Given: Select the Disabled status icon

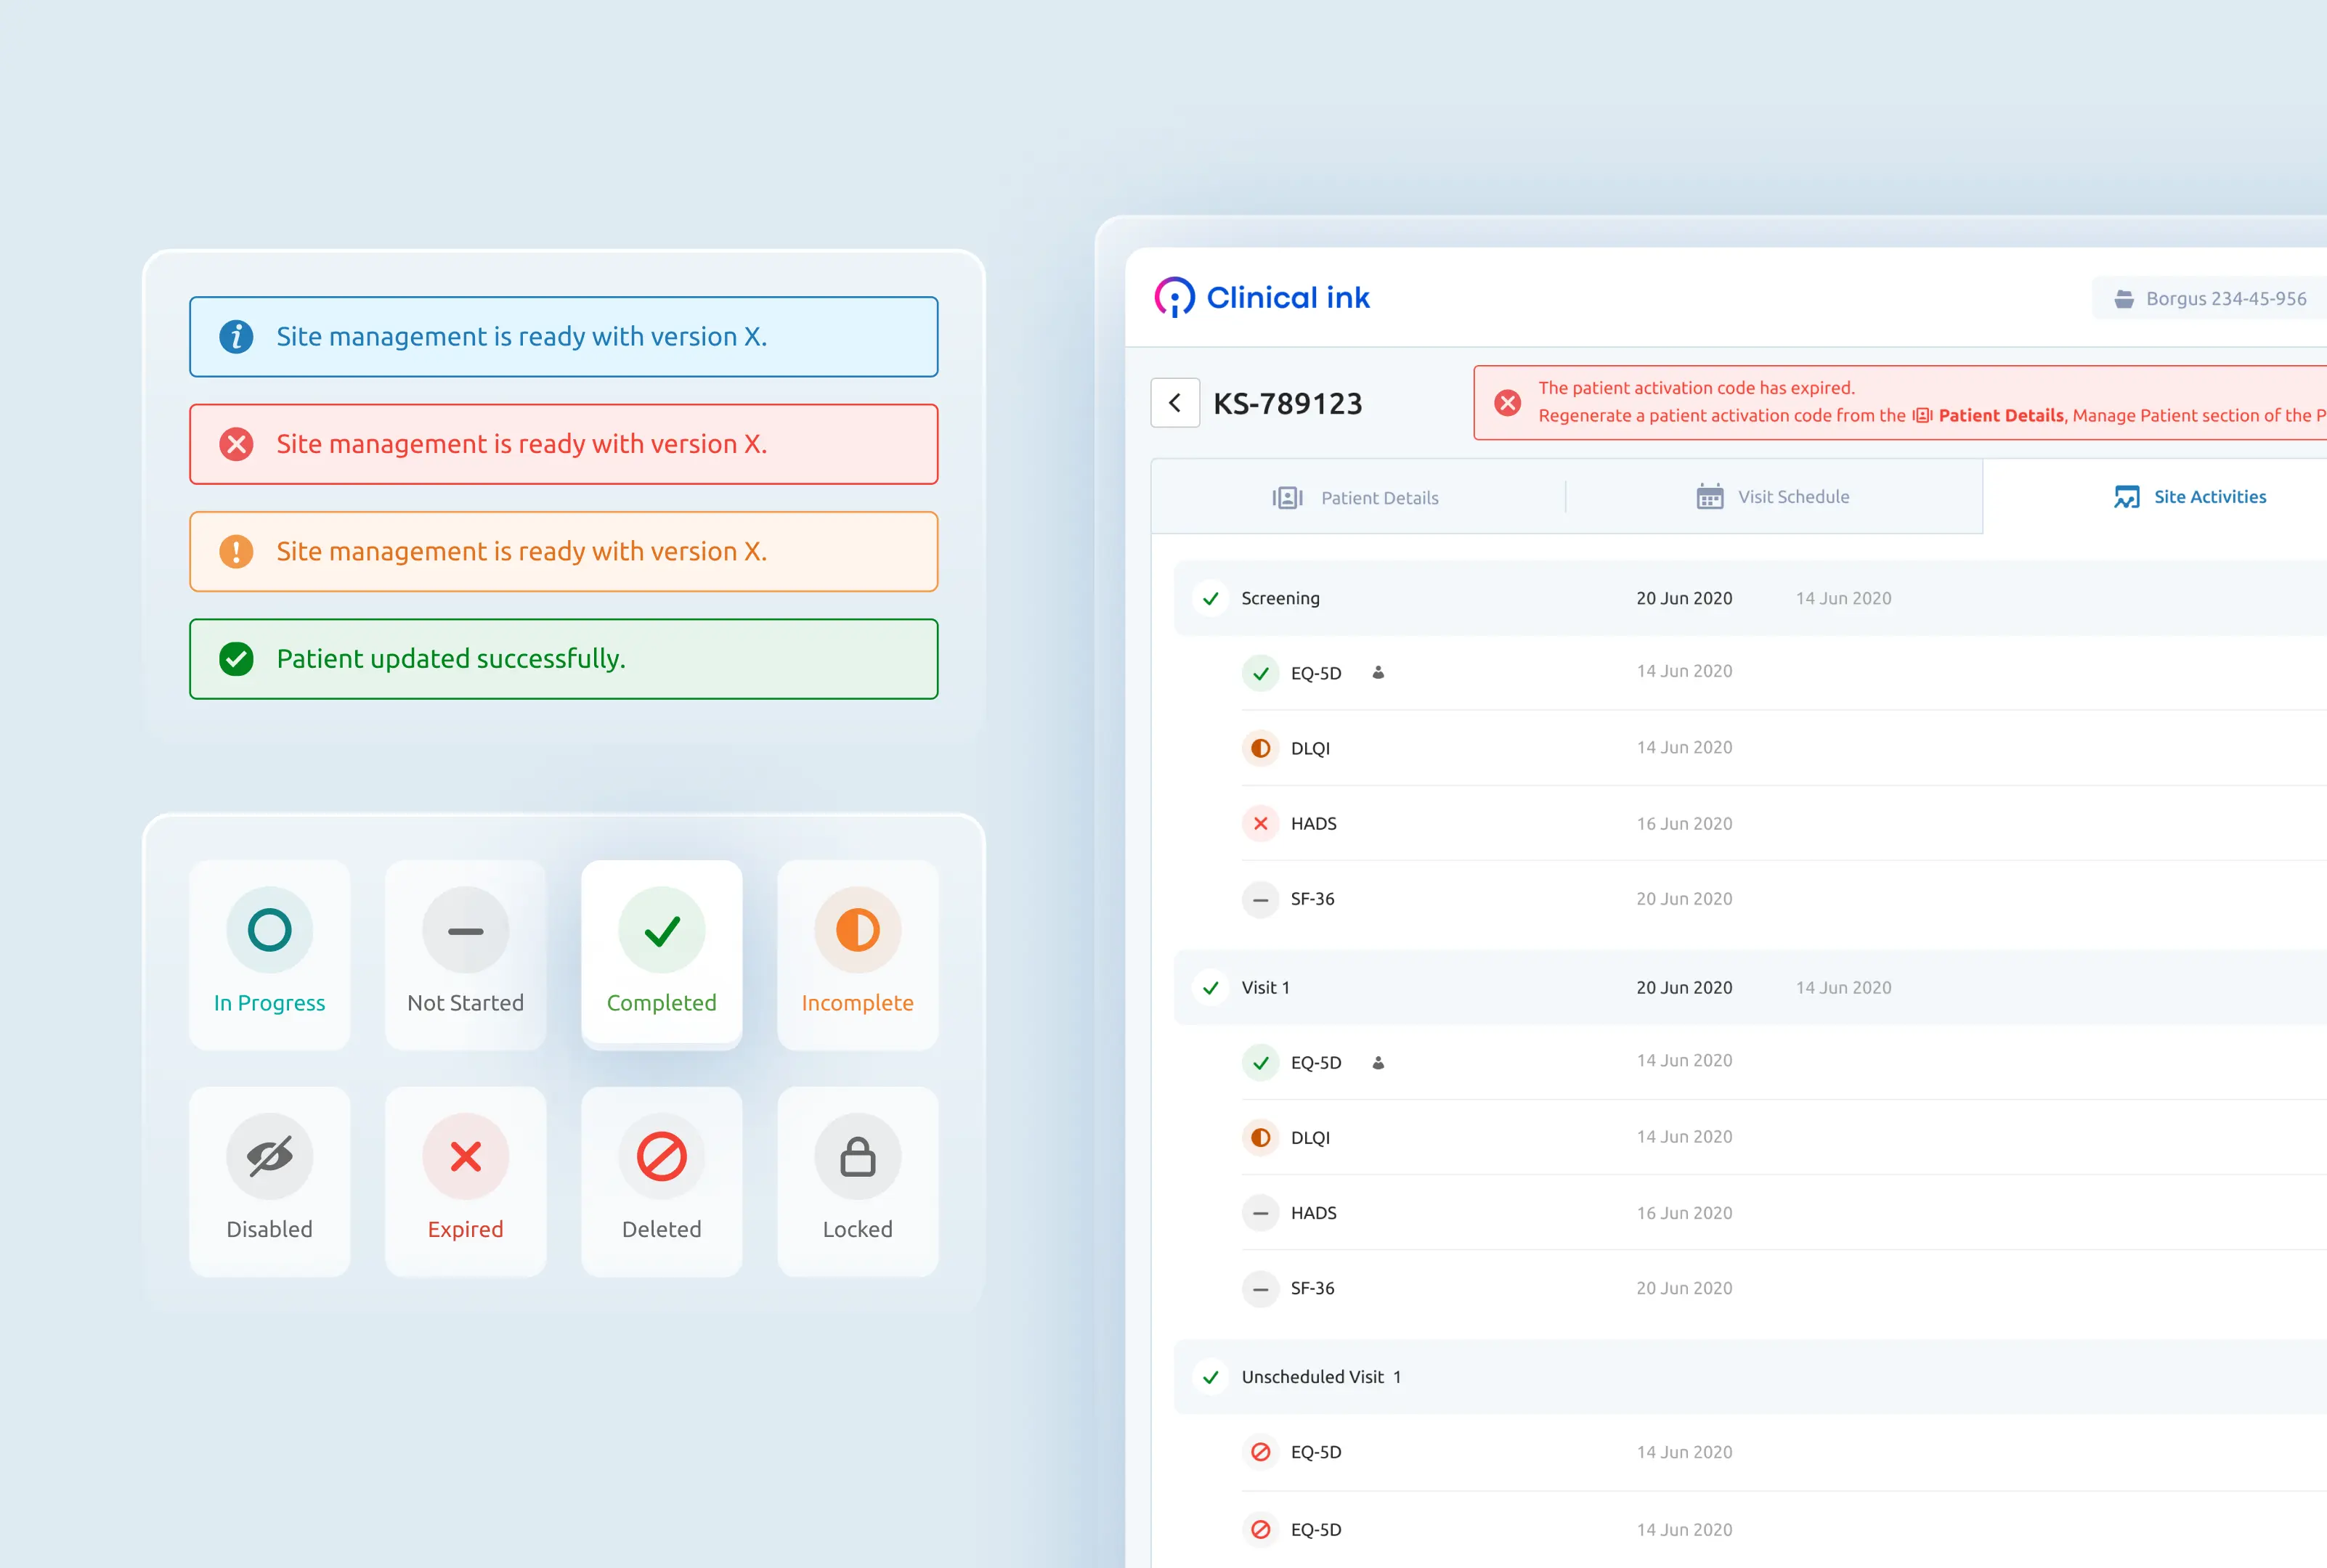Looking at the screenshot, I should 268,1156.
